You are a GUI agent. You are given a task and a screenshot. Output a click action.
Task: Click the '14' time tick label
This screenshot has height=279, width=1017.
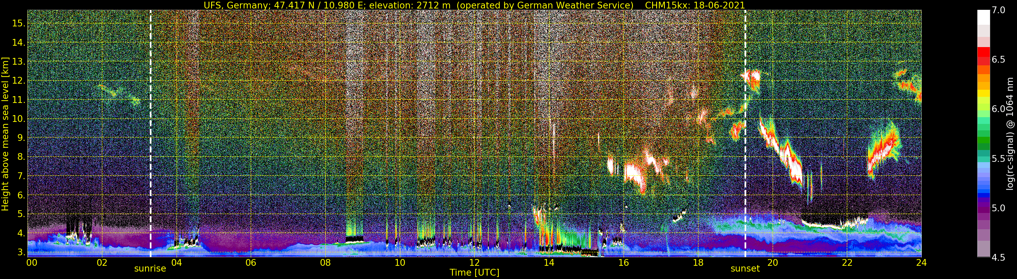(549, 263)
